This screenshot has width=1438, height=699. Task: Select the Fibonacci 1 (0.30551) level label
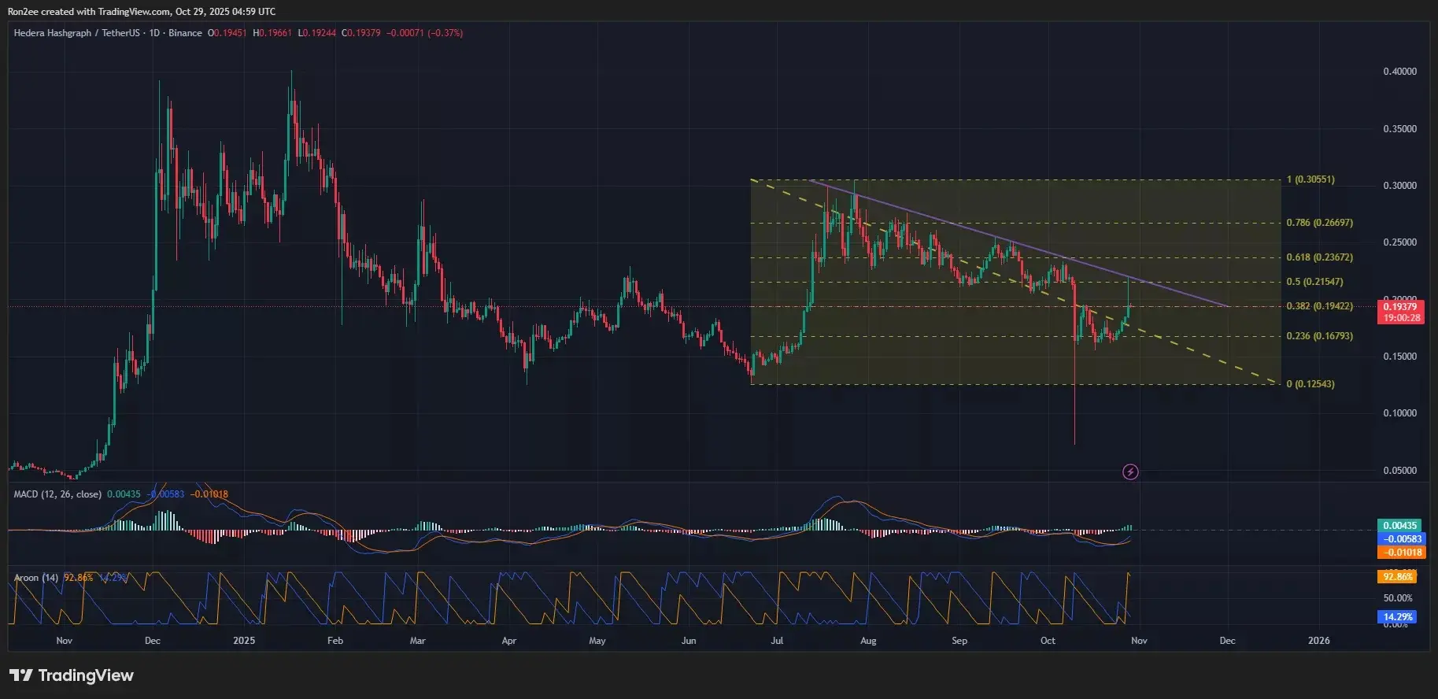click(x=1310, y=179)
